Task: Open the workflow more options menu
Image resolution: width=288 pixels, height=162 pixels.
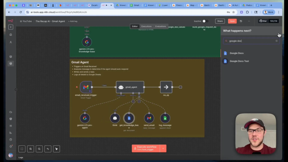Action: pos(249,21)
